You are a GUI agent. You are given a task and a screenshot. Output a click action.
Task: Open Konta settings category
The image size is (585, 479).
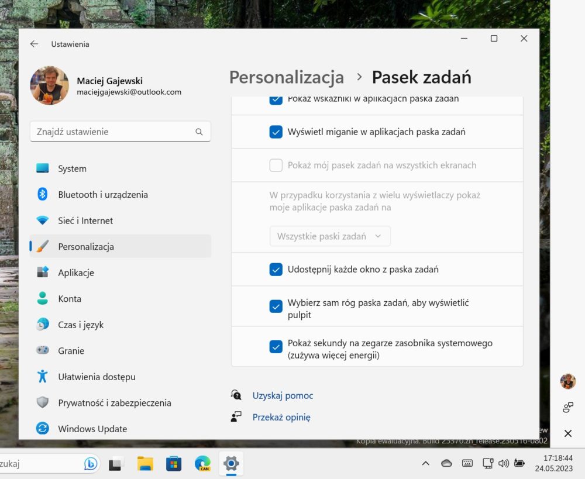click(120, 299)
